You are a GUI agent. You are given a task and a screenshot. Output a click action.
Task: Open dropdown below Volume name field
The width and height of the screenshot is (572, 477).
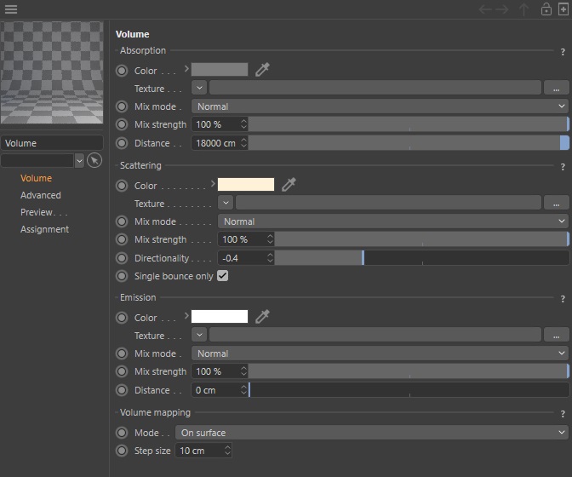coord(79,161)
